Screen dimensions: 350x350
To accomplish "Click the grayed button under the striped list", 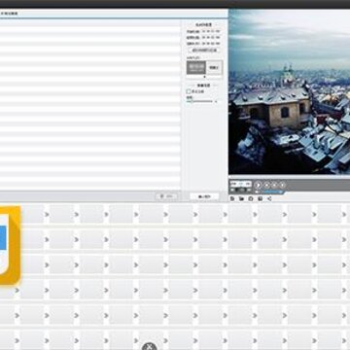I will click(166, 196).
